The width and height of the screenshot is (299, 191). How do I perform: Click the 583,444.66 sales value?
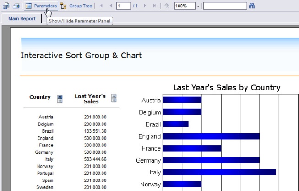pos(95,159)
